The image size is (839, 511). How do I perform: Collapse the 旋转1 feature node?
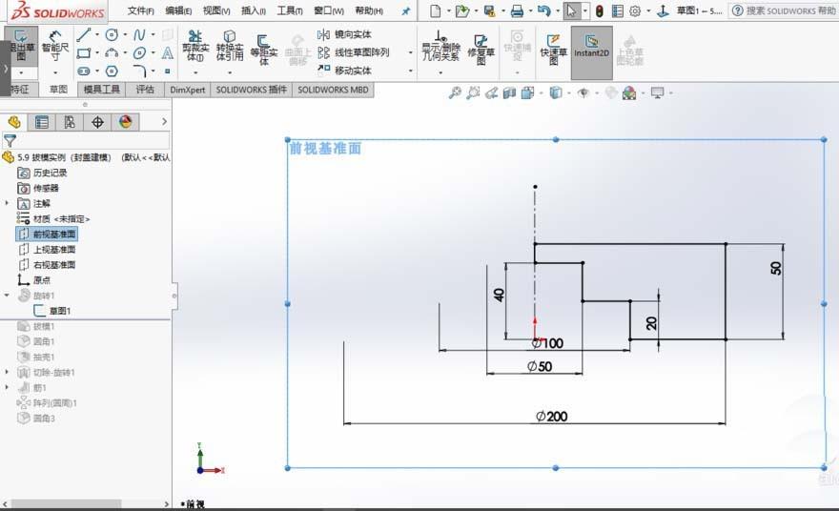(7, 296)
